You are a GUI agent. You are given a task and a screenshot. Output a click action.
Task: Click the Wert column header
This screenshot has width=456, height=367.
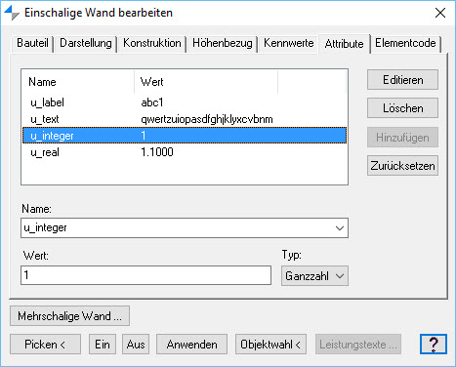point(206,82)
